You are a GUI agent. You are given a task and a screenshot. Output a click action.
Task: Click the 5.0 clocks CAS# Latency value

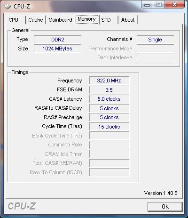coord(109,99)
